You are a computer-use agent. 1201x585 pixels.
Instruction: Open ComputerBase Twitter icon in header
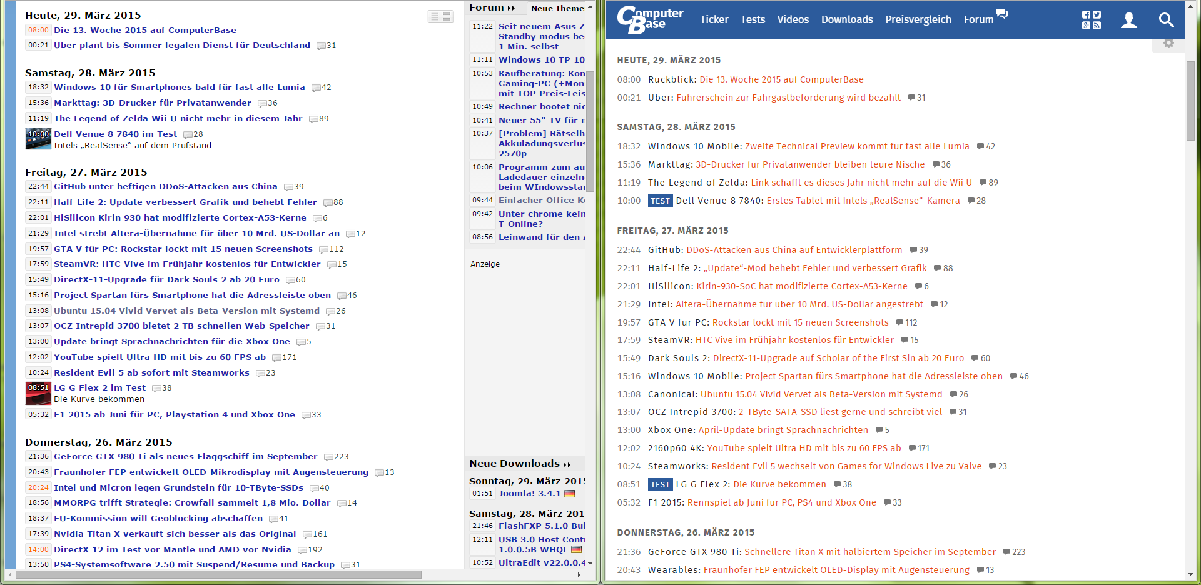point(1097,15)
